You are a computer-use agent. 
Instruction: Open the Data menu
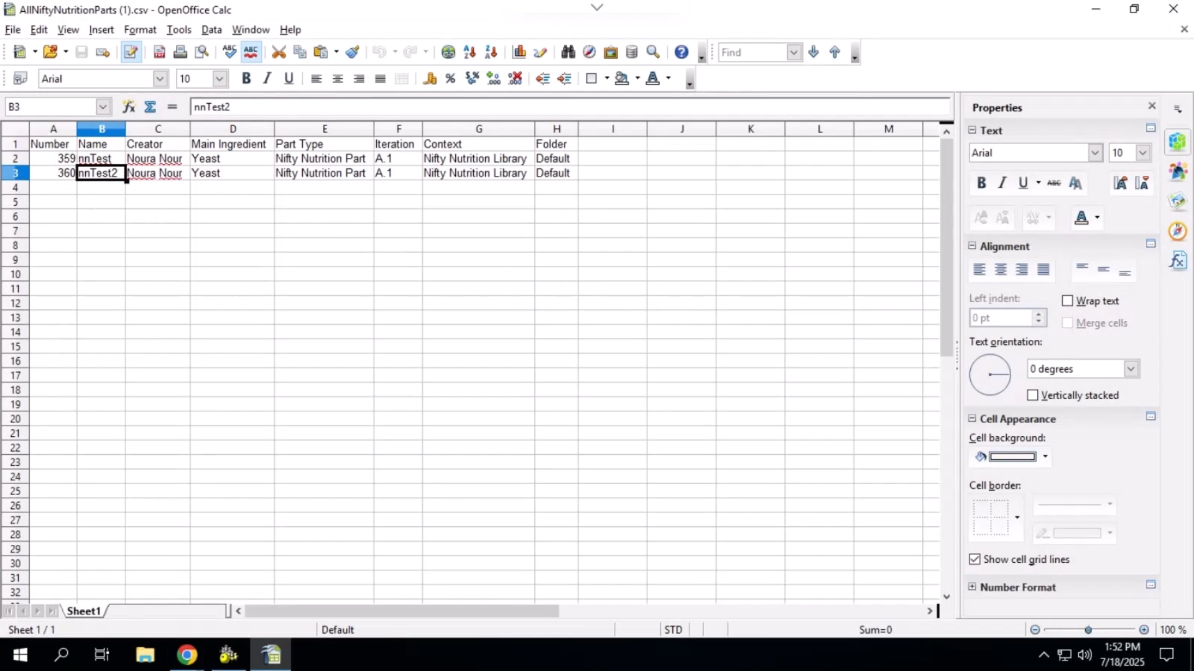tap(211, 29)
